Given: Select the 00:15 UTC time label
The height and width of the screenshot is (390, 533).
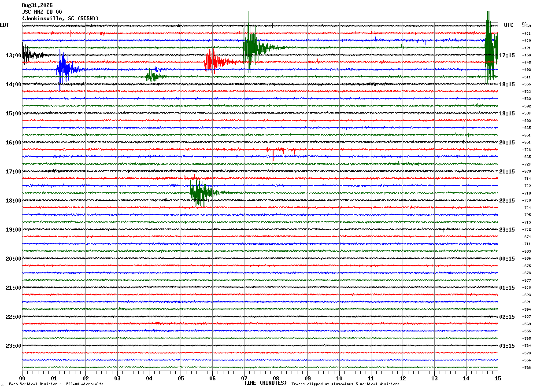Looking at the screenshot, I should click(507, 259).
